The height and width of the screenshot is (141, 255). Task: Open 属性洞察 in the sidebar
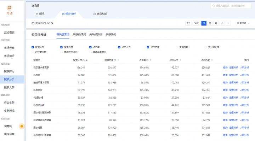(x=9, y=134)
